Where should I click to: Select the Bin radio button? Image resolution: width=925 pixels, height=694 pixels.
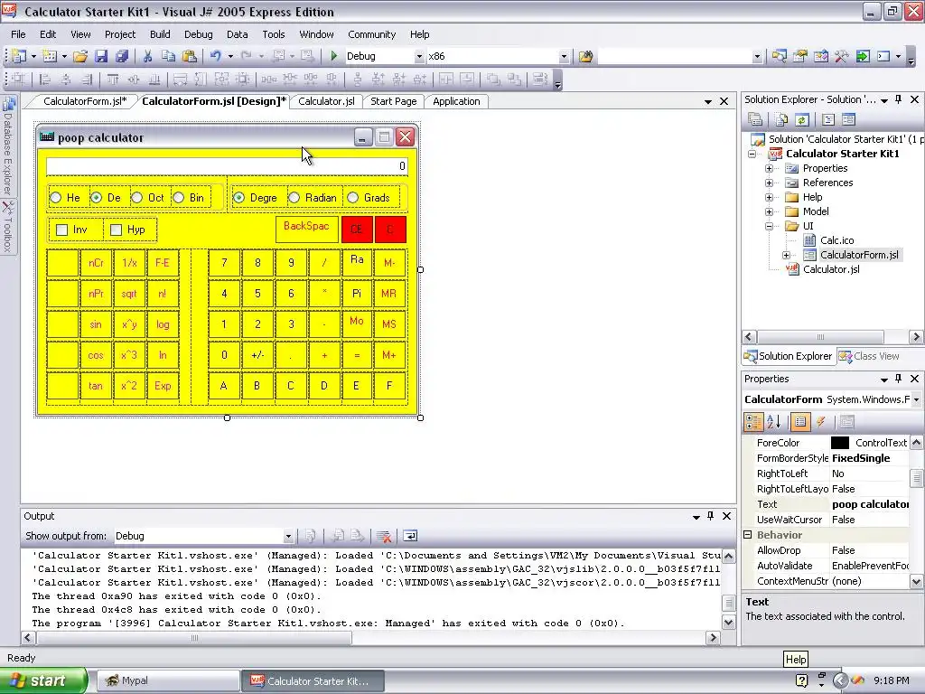coord(178,198)
